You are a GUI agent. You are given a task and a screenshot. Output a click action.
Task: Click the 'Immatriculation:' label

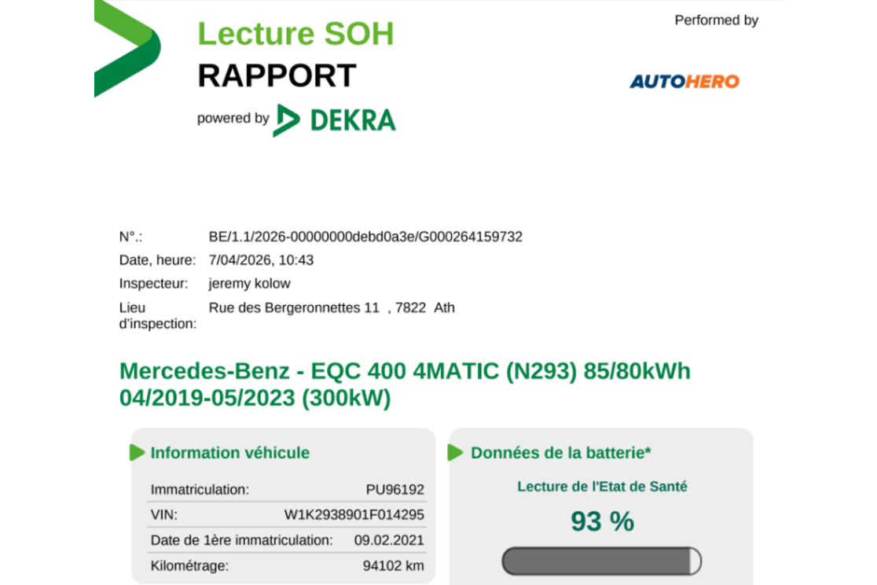point(200,490)
